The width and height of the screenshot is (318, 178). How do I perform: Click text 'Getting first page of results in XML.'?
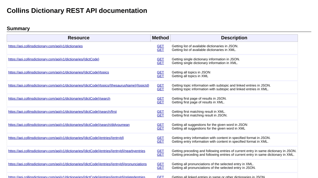click(x=198, y=102)
